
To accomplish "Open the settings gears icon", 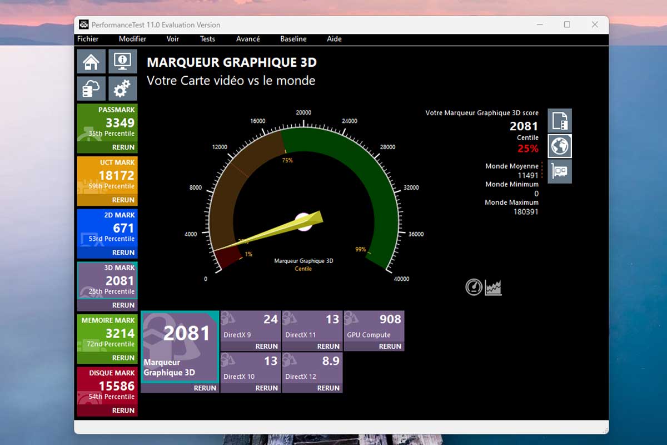I will 122,88.
